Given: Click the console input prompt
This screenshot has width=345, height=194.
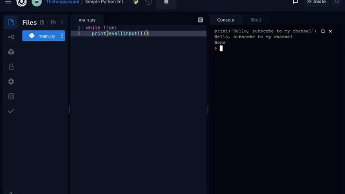Looking at the screenshot, I should 221,48.
